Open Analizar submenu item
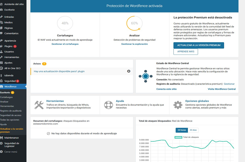The image size is (245, 162). (4, 101)
